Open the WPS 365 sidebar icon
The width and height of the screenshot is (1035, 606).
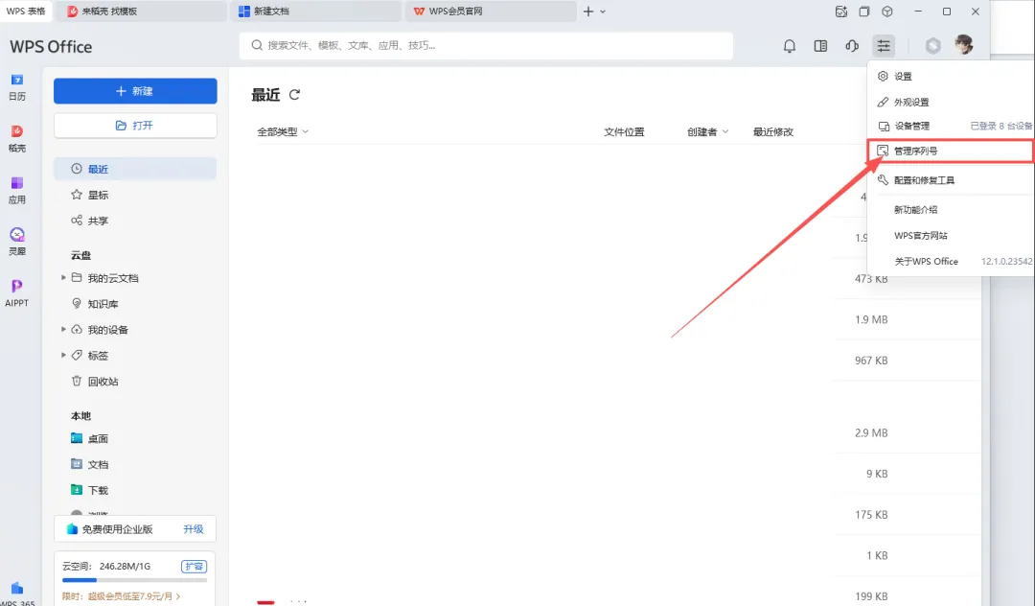[x=17, y=594]
